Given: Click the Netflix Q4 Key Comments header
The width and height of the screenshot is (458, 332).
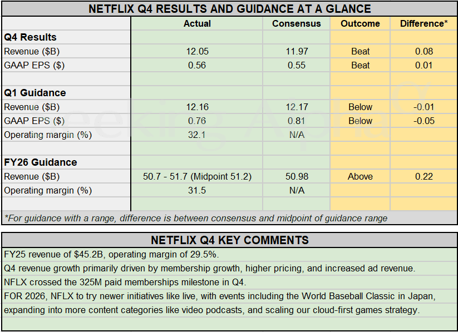Looking at the screenshot, I should [229, 240].
